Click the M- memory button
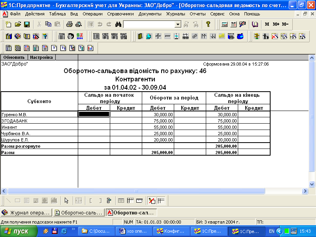 (285, 24)
